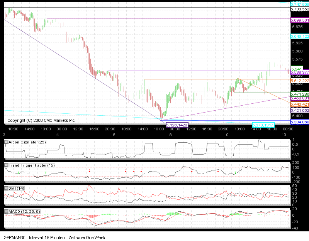Click the 5.699,561 purple level label
309x241 pixels.
point(300,20)
